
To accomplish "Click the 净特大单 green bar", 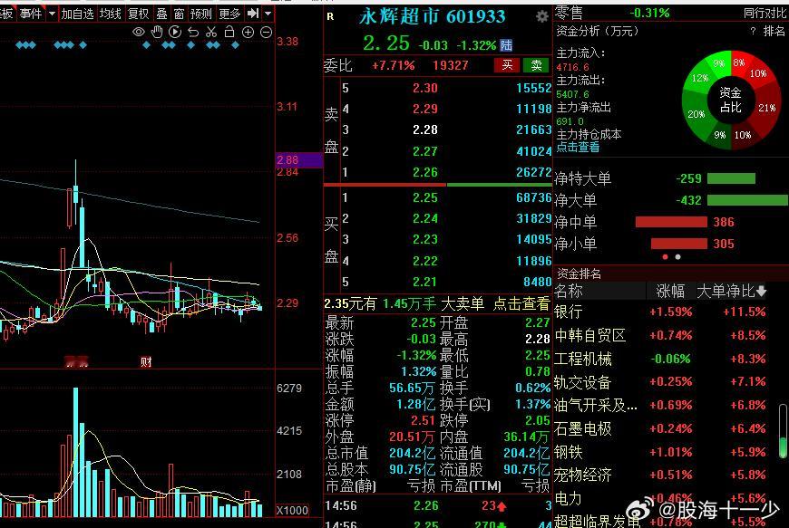I will [731, 178].
